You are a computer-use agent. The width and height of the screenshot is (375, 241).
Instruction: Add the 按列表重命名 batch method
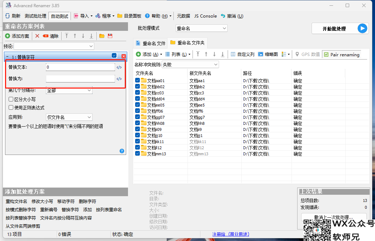tap(109, 210)
